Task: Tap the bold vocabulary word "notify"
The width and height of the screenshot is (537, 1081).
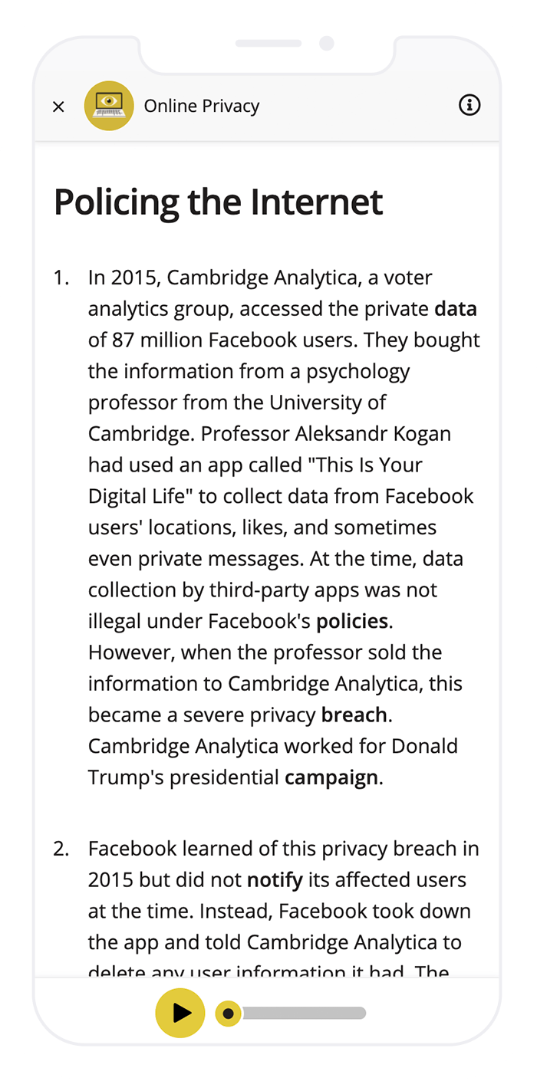Action: [275, 880]
